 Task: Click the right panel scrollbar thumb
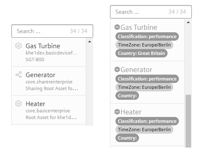(188, 121)
